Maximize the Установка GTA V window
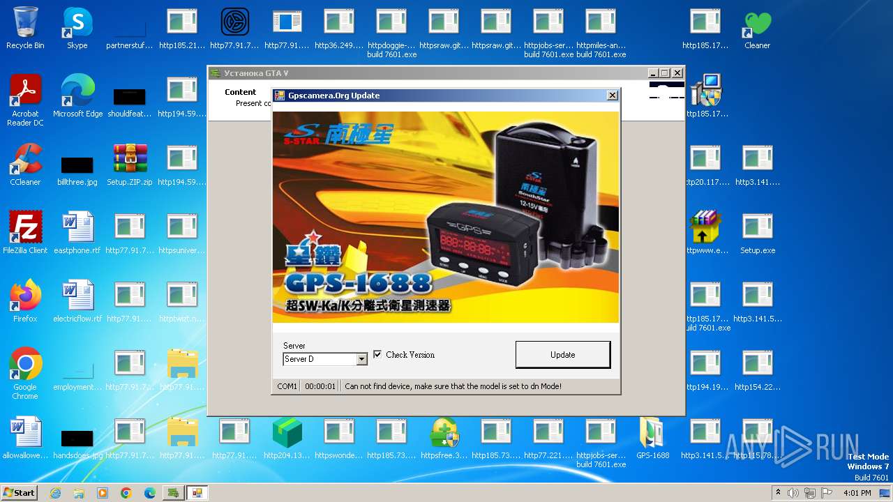The height and width of the screenshot is (502, 893). pos(664,73)
